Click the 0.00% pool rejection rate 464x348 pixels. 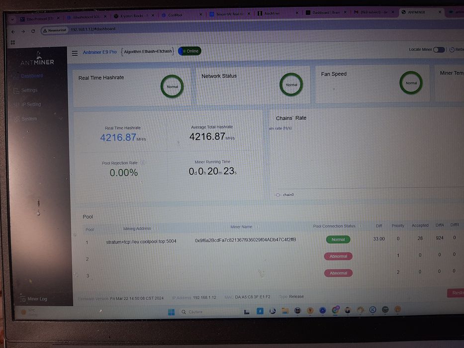tap(124, 173)
